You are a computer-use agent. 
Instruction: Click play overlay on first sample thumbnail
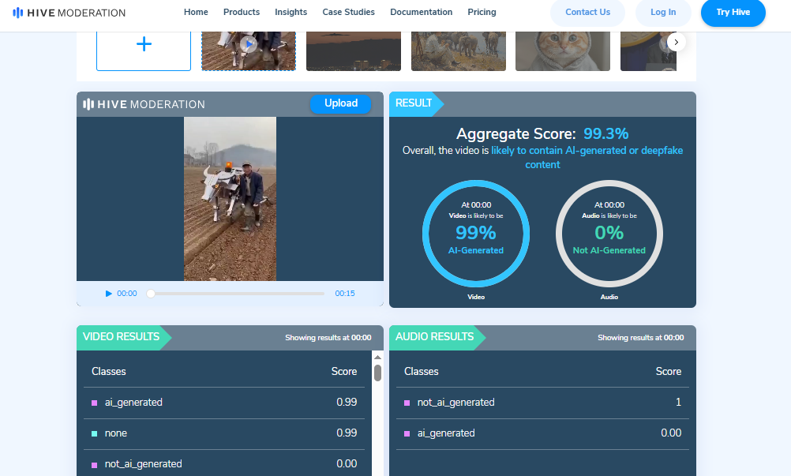tap(249, 44)
